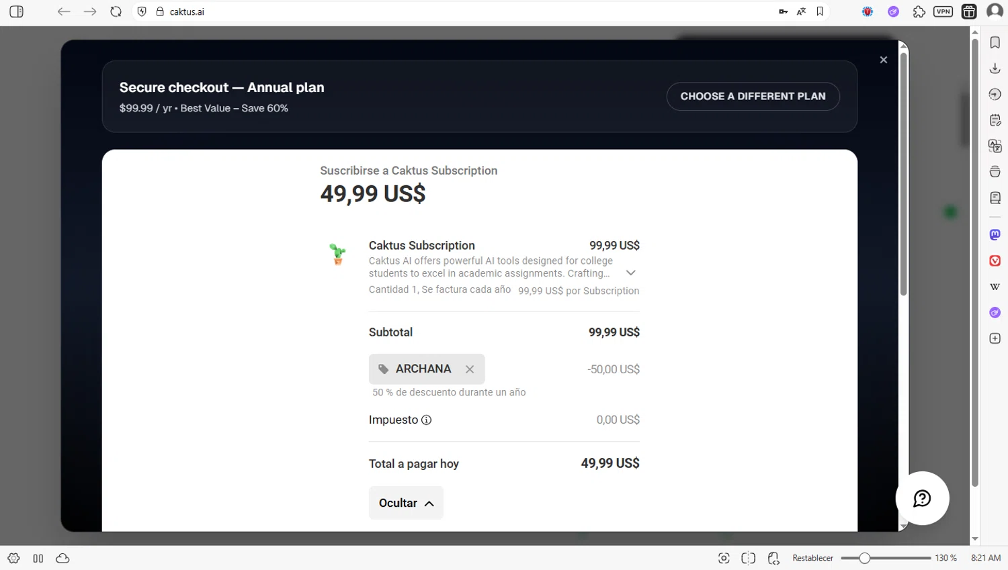The width and height of the screenshot is (1008, 570).
Task: Click the page vertical scrollbar
Action: coord(975,262)
